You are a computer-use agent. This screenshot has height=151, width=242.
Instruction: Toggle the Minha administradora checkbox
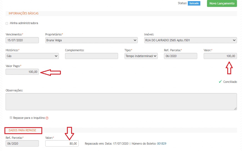[7, 23]
